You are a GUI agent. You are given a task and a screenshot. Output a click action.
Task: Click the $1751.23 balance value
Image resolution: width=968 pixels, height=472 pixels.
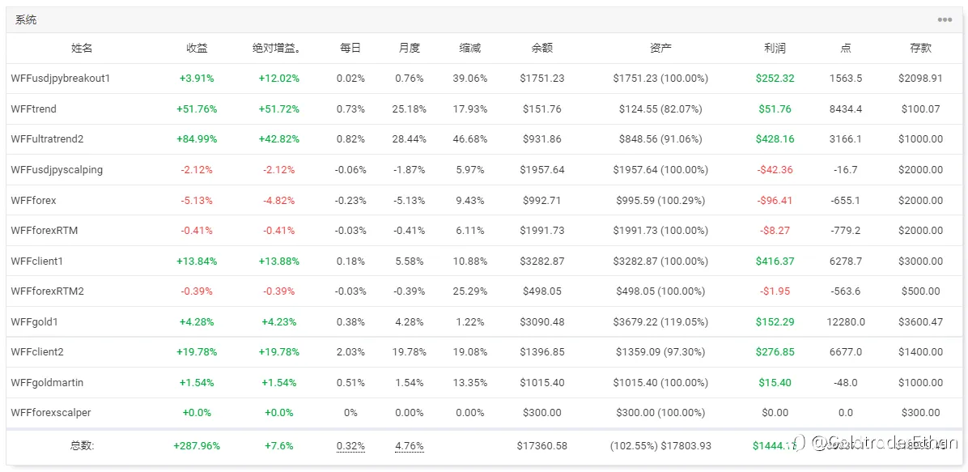[542, 79]
